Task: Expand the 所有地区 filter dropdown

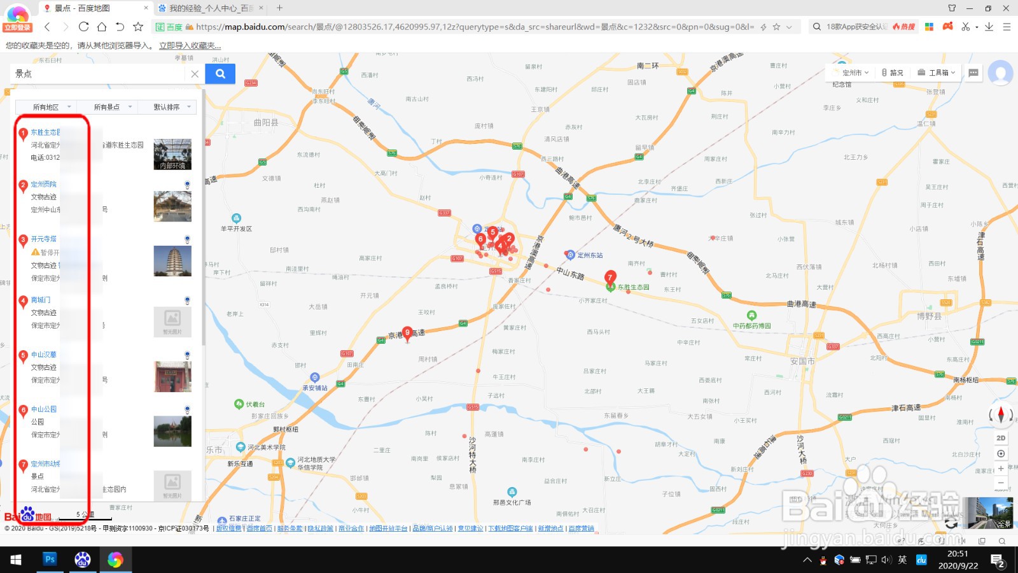Action: pos(46,107)
